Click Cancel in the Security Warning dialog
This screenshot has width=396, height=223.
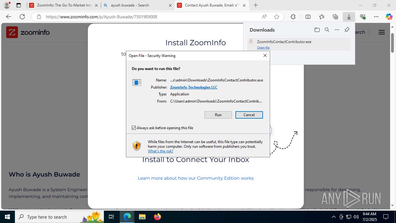[249, 115]
